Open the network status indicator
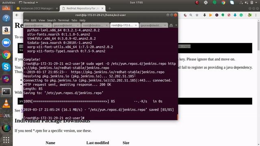 pyautogui.click(x=241, y=2)
